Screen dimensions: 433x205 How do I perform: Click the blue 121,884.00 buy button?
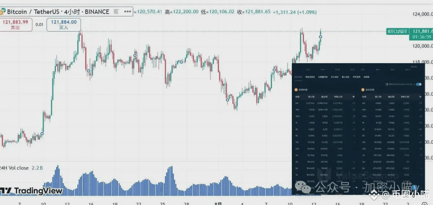64,24
